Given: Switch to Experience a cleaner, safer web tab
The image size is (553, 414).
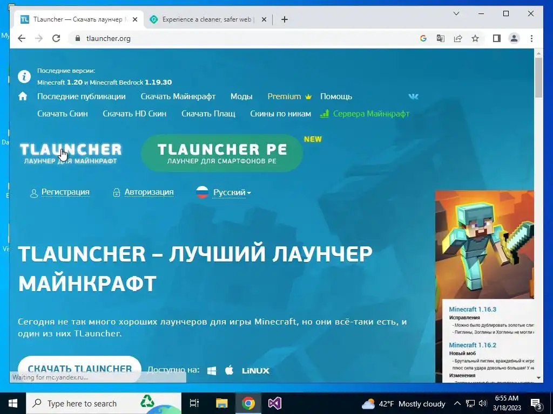Looking at the screenshot, I should (208, 19).
